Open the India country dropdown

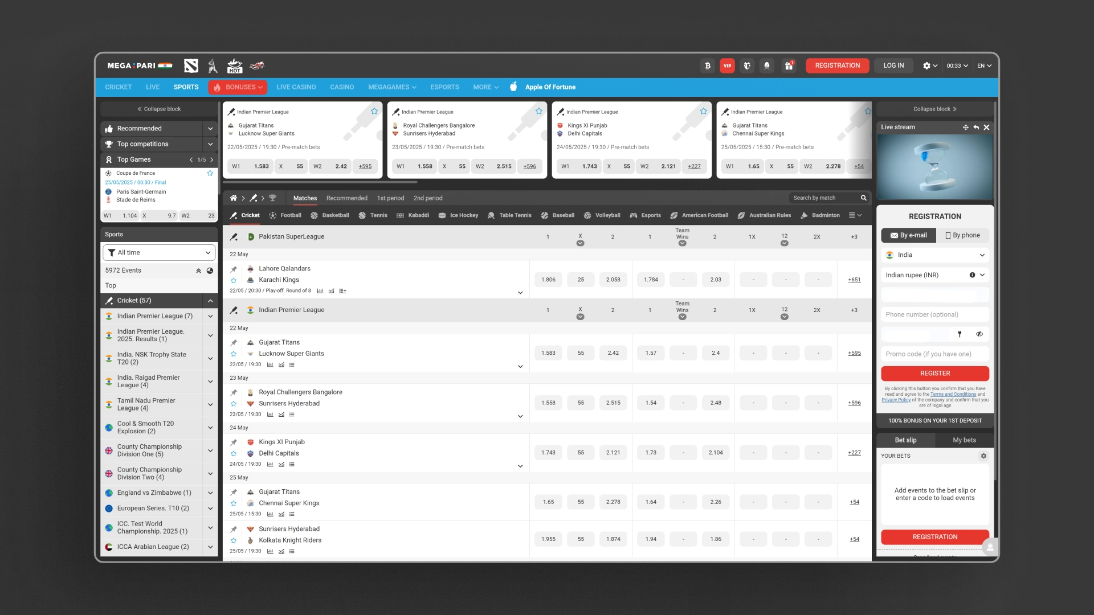click(x=935, y=255)
